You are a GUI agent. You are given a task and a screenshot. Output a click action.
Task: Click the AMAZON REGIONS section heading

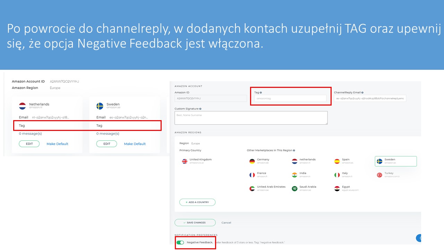[x=188, y=132]
